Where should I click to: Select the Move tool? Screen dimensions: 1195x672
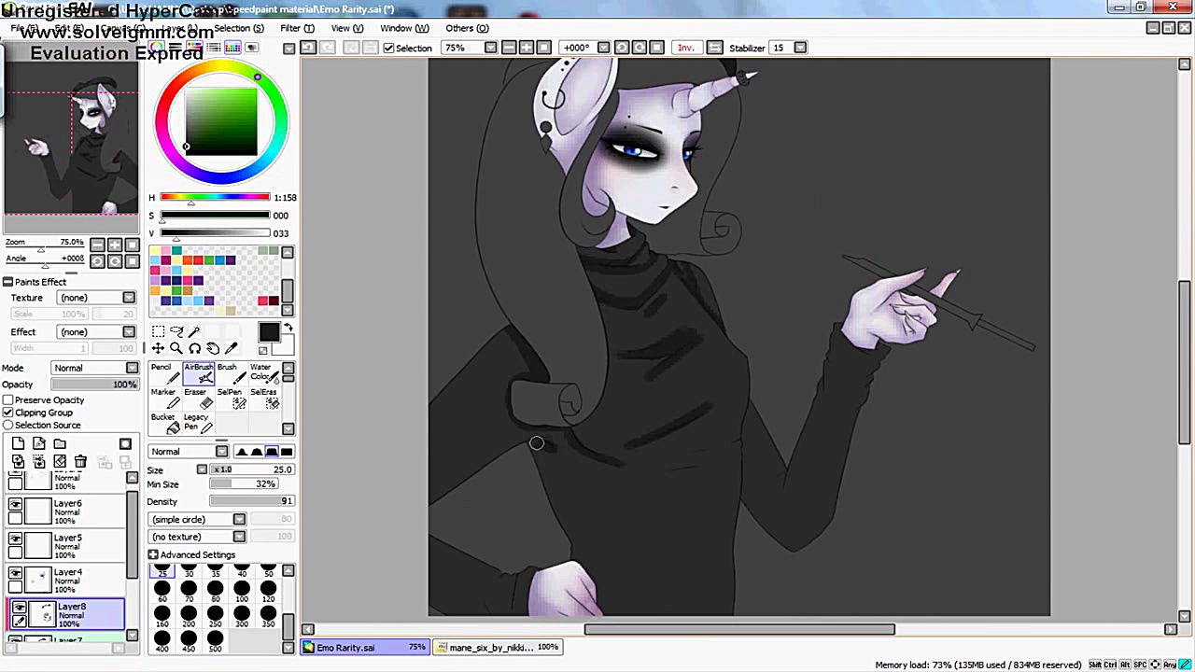(157, 348)
